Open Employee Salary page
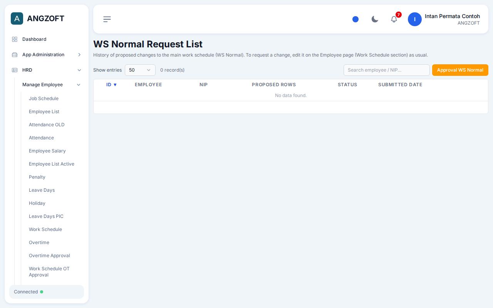This screenshot has height=308, width=493. [x=47, y=151]
